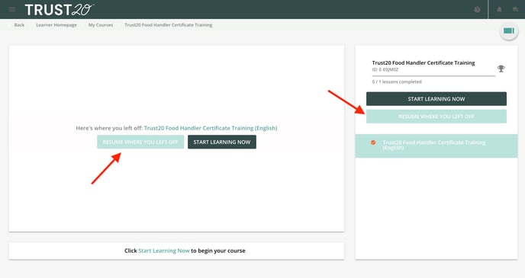Click center Start Learning Now button
This screenshot has height=278, width=525.
click(x=222, y=142)
